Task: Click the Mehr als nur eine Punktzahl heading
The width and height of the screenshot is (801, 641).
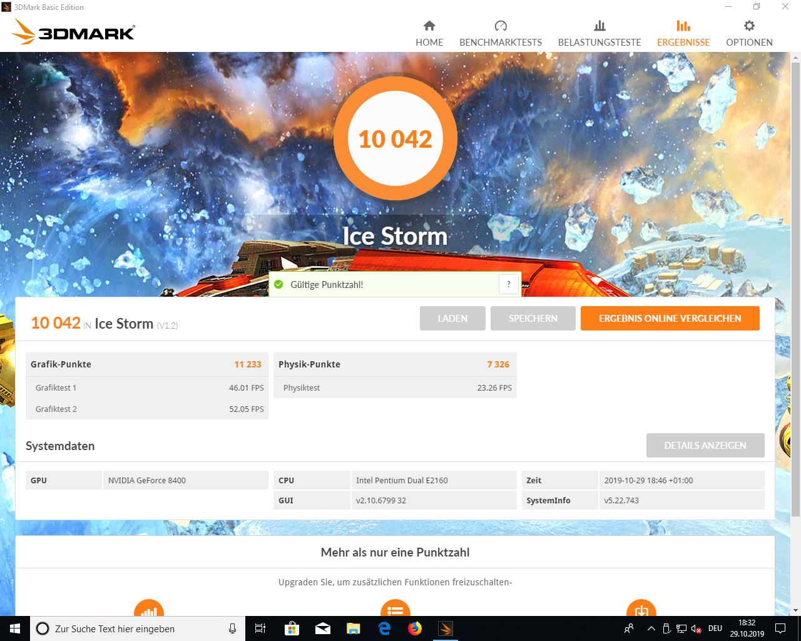Action: [395, 552]
